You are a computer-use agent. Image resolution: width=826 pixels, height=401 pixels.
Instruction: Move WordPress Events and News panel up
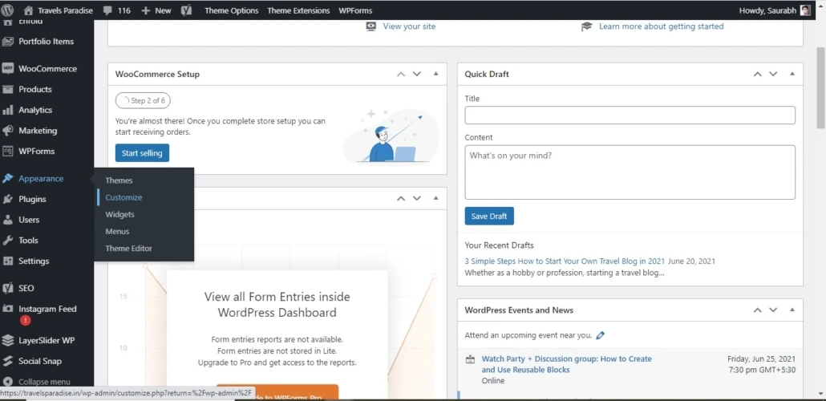pos(758,310)
